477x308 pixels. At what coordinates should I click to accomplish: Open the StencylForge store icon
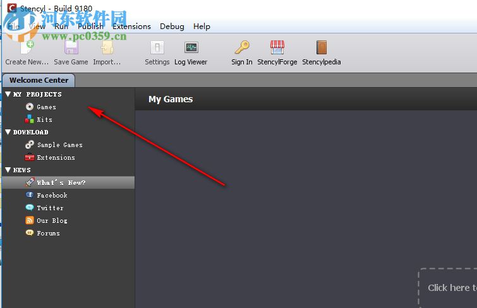point(277,47)
